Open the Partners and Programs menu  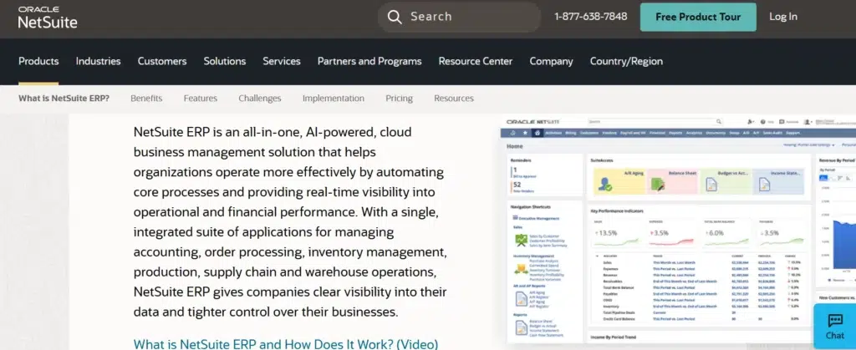369,61
